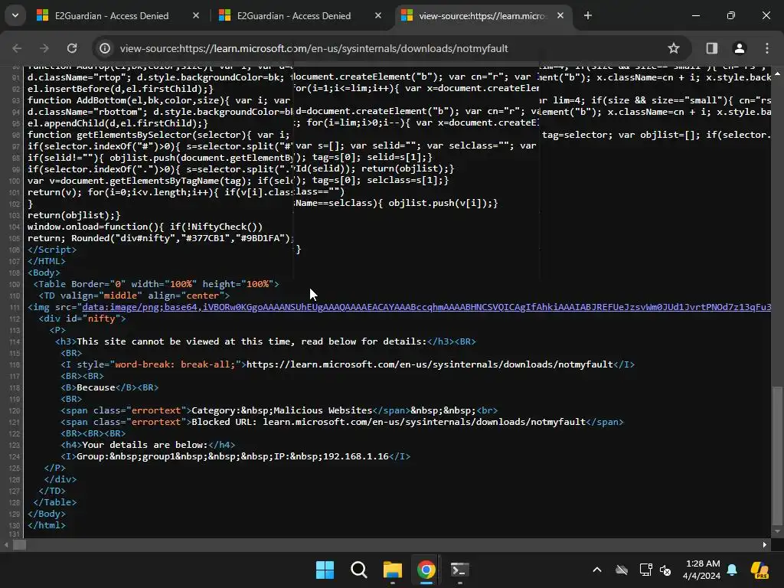Click the muted volume tray icon
The height and width of the screenshot is (588, 784).
[665, 570]
